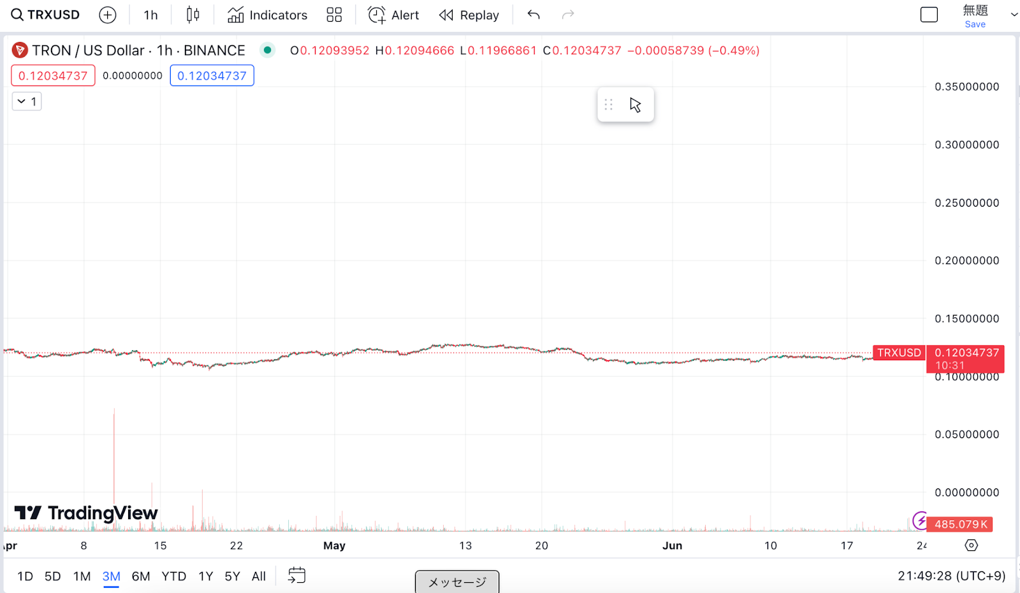This screenshot has height=593, width=1020.
Task: Open the layout setup square icon
Action: [929, 15]
